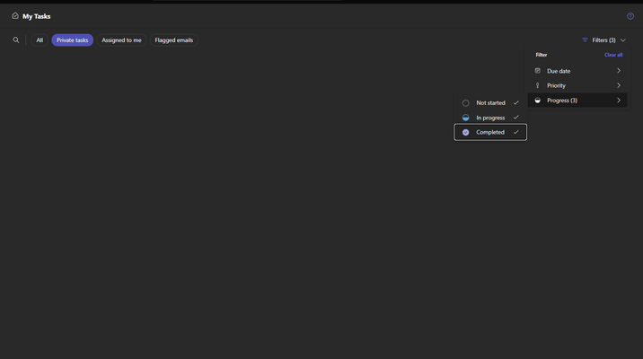This screenshot has height=359, width=643.
Task: Expand the Priority submenu arrow
Action: 619,85
